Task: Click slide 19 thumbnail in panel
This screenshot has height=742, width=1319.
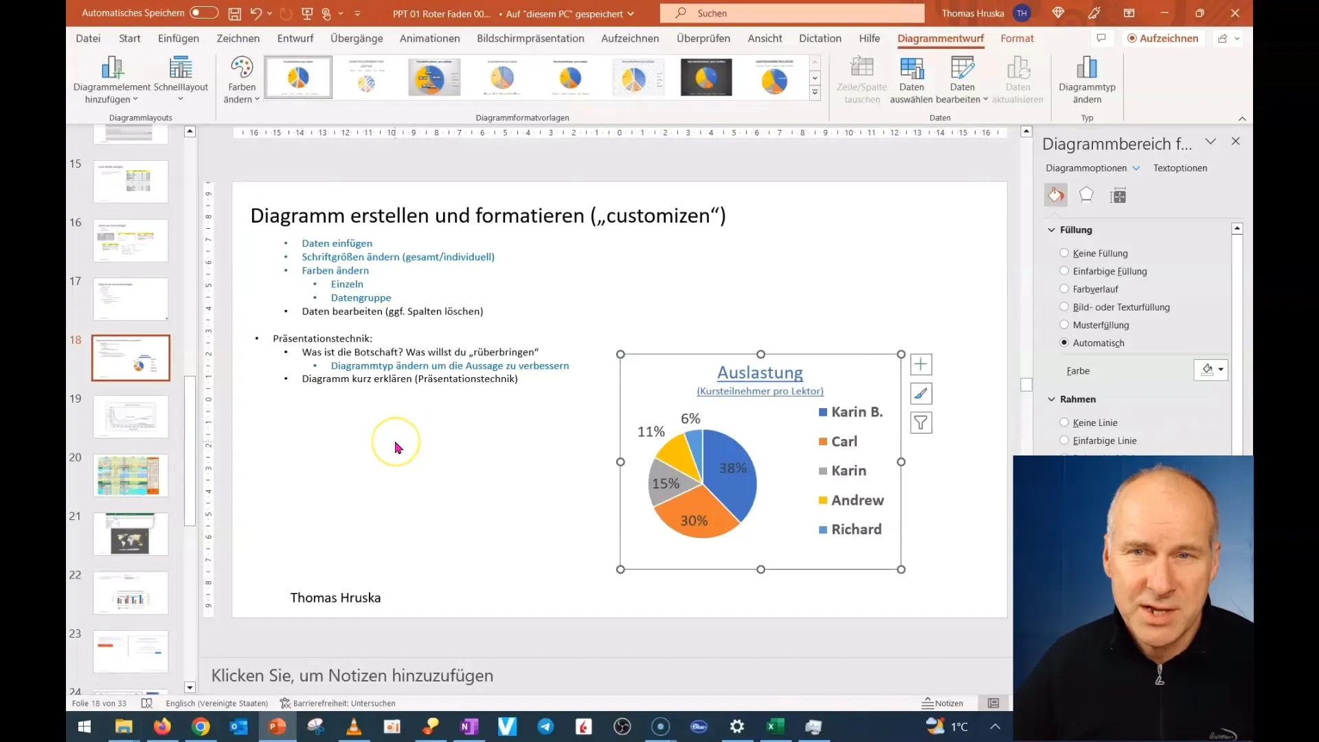Action: [x=130, y=416]
